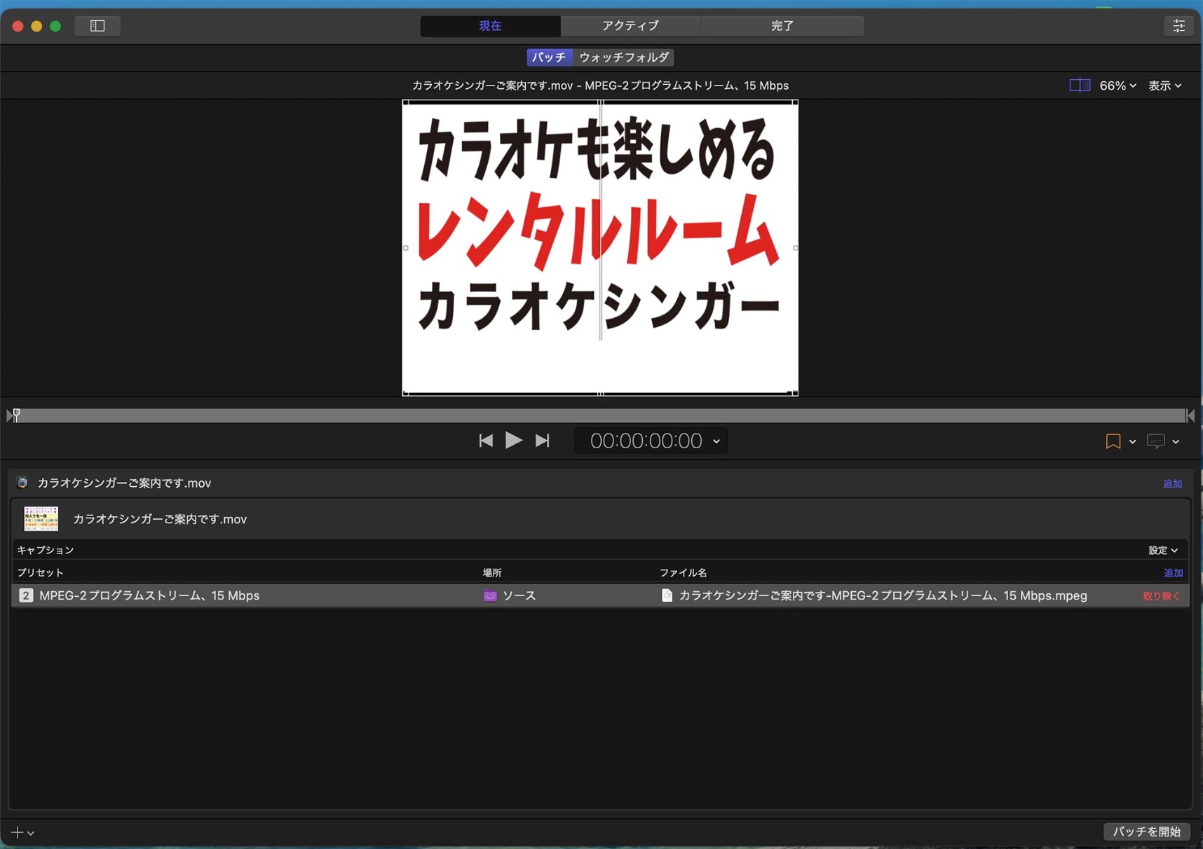Click the plus add-file icon

(x=18, y=832)
